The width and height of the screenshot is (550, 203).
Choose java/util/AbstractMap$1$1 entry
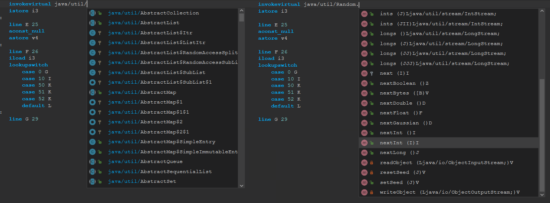tap(163, 112)
